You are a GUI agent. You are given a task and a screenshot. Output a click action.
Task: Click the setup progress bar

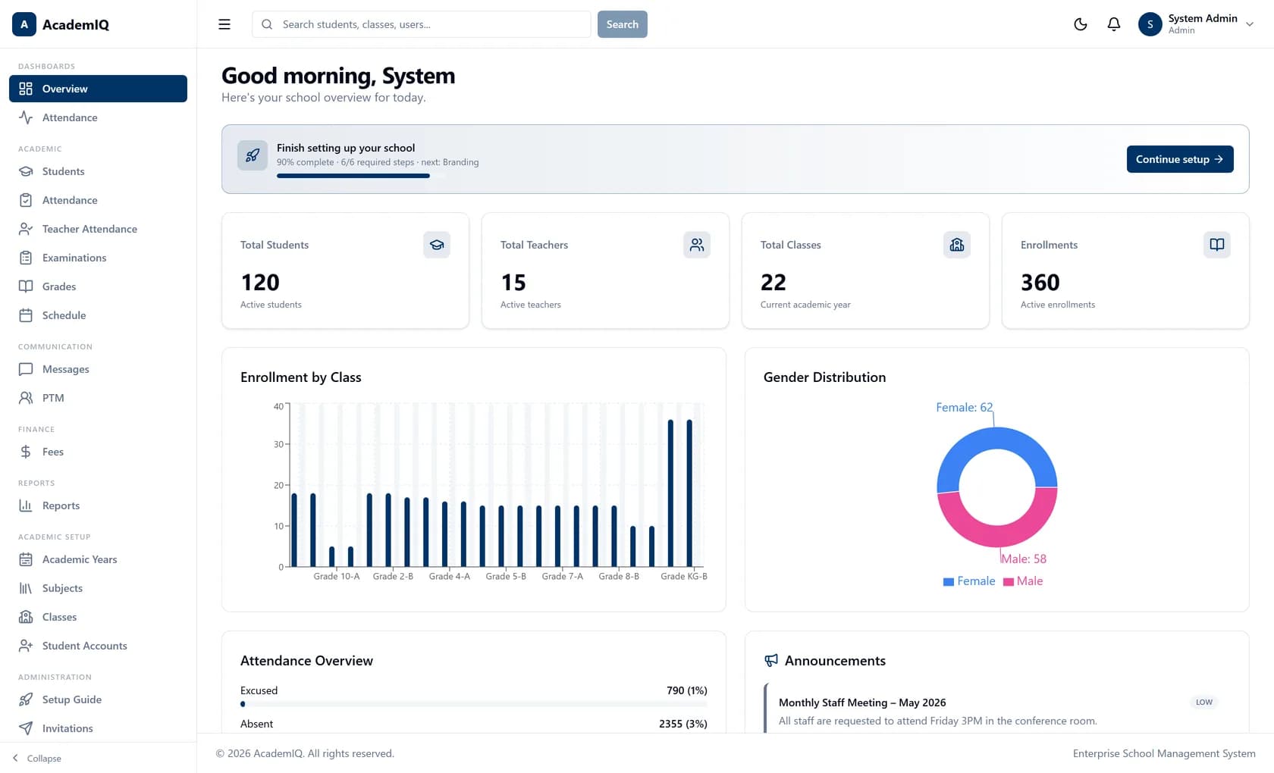pyautogui.click(x=361, y=176)
